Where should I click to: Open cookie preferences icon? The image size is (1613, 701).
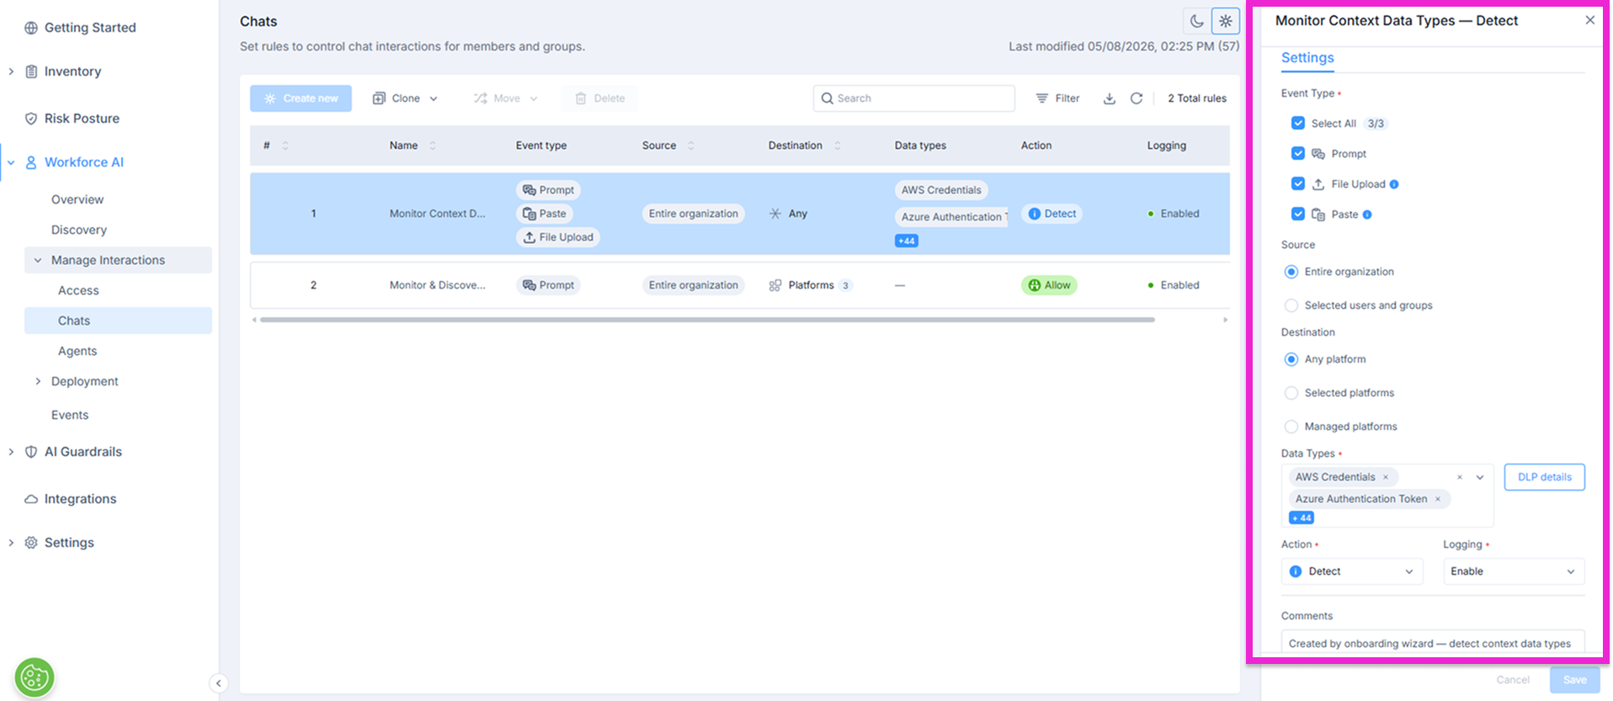pyautogui.click(x=35, y=677)
